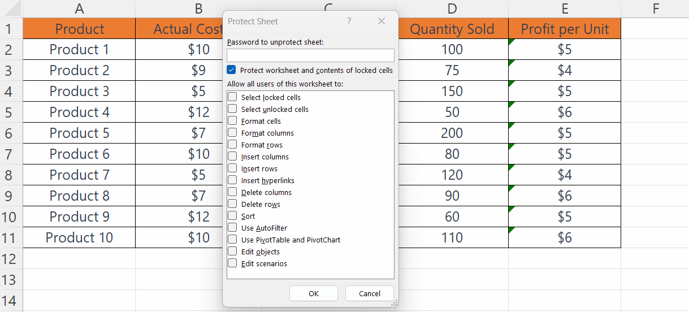Click the help question mark in Protect Sheet dialog
The image size is (689, 312).
point(349,21)
